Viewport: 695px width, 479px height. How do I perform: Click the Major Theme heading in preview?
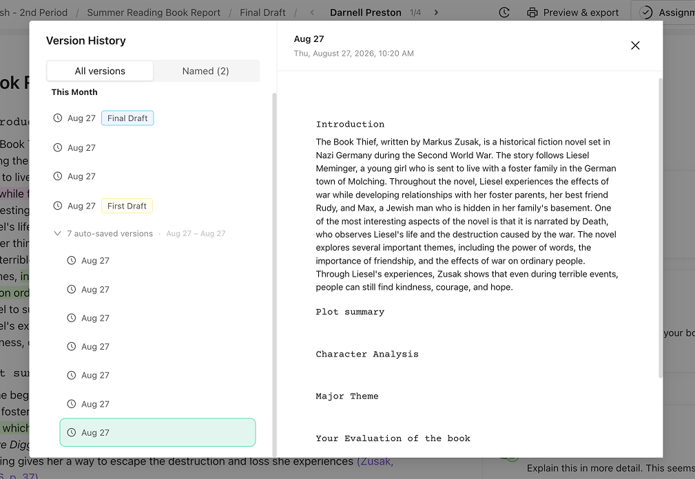point(347,396)
